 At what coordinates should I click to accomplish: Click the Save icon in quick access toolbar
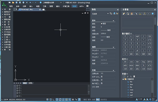click(17, 3)
